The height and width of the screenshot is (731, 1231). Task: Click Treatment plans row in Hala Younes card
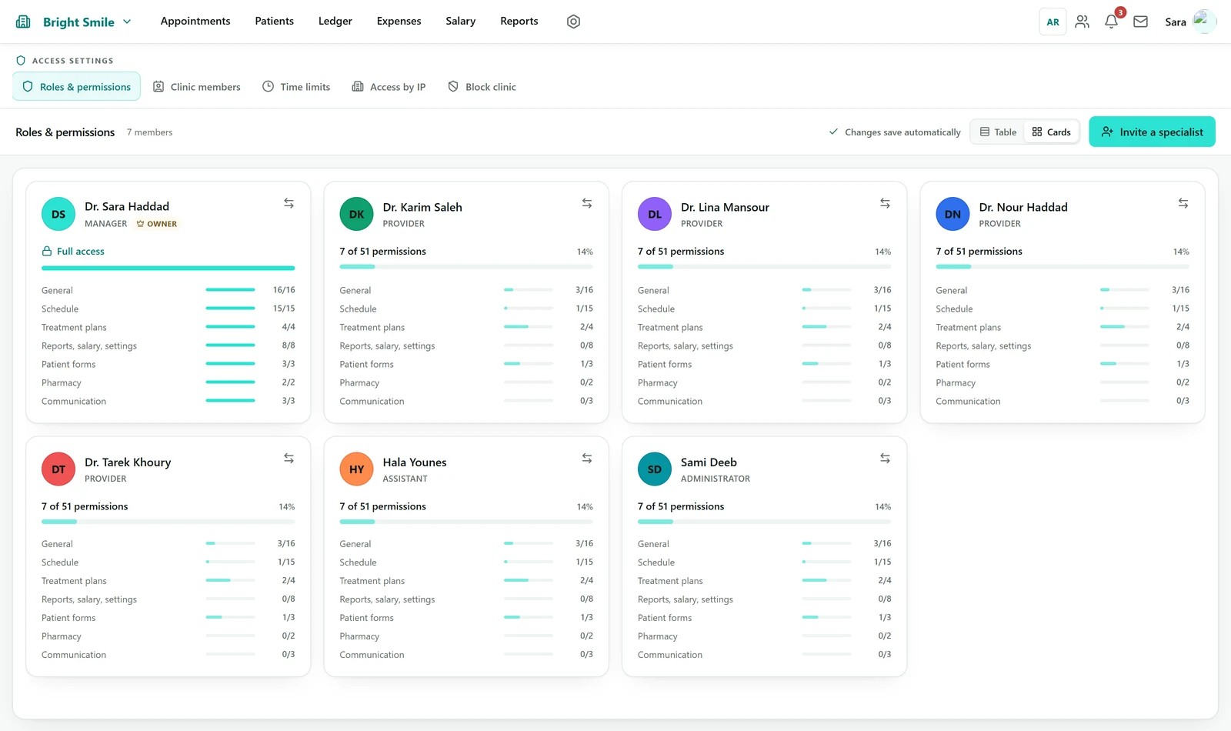pos(466,581)
